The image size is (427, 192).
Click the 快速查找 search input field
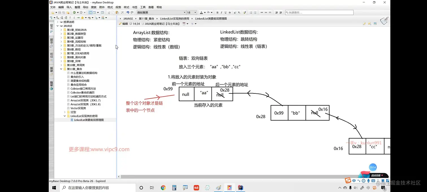tap(319, 12)
